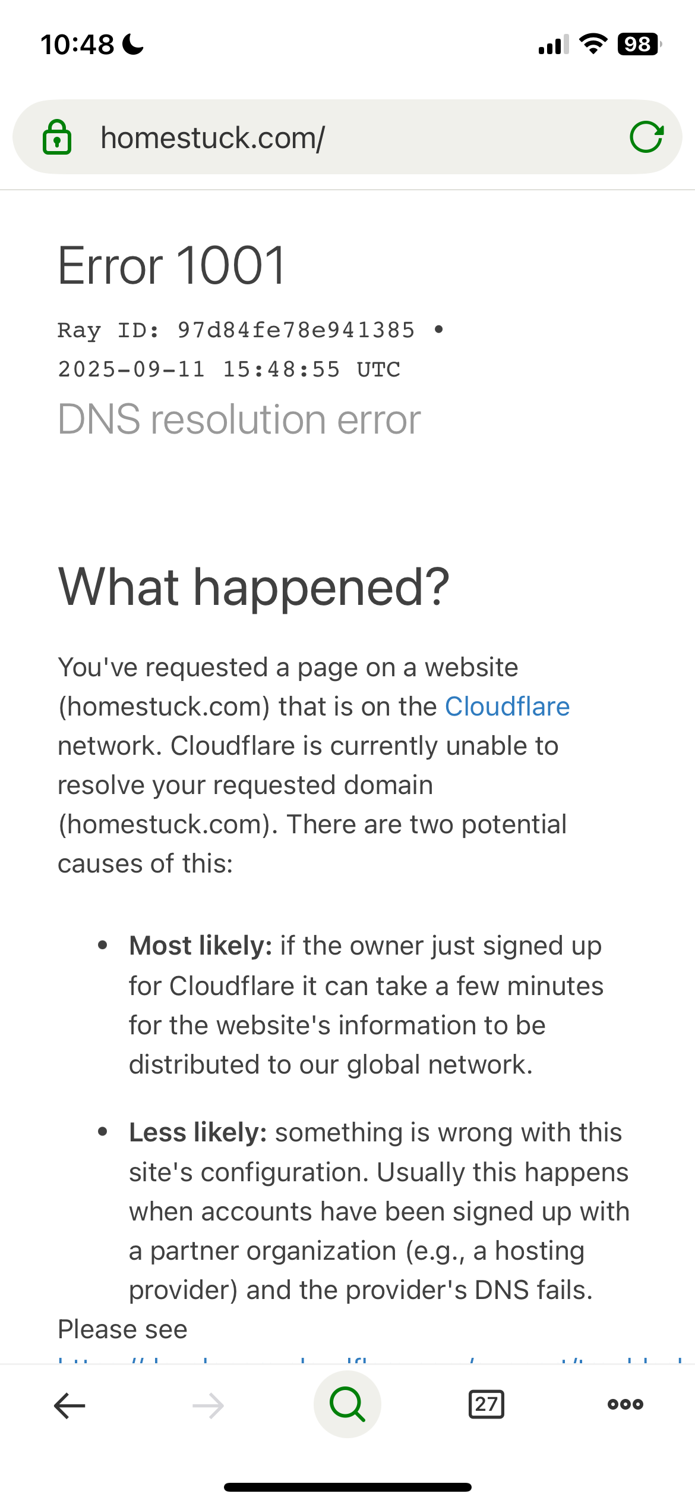695x1506 pixels.
Task: Tap the forward arrow navigation icon
Action: click(x=208, y=1405)
